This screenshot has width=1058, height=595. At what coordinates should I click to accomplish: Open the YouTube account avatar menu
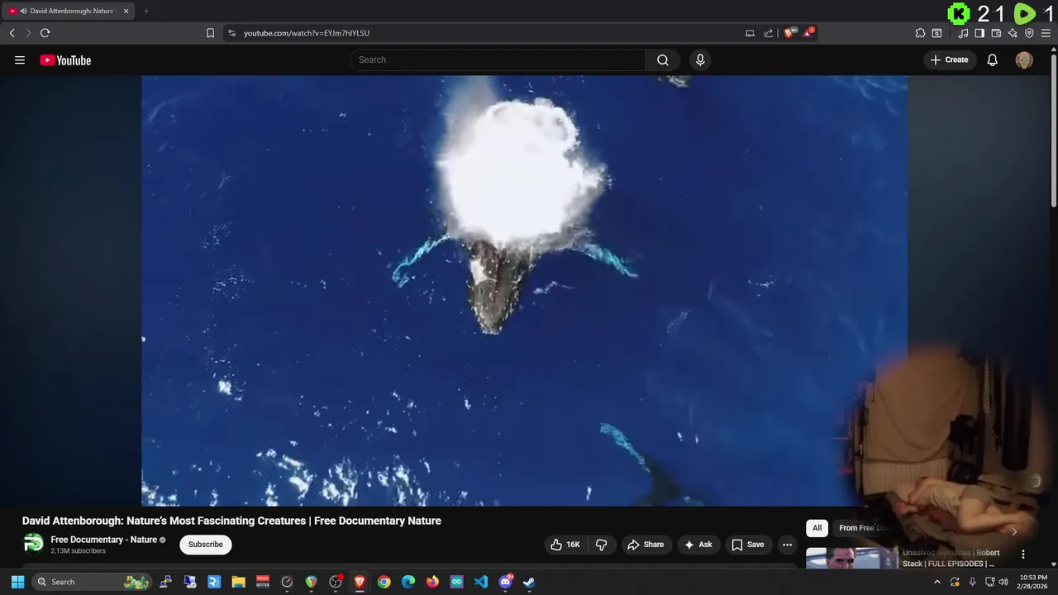click(1024, 59)
